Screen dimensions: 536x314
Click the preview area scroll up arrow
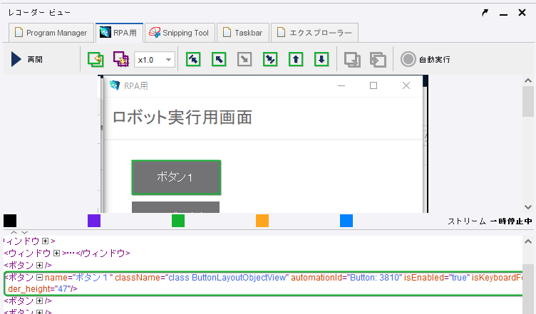pyautogui.click(x=527, y=80)
